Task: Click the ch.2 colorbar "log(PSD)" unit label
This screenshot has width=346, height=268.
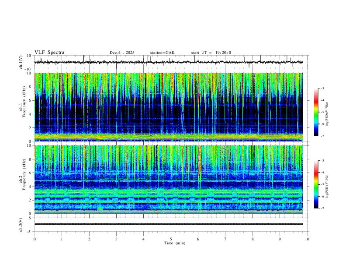Action: click(x=327, y=186)
